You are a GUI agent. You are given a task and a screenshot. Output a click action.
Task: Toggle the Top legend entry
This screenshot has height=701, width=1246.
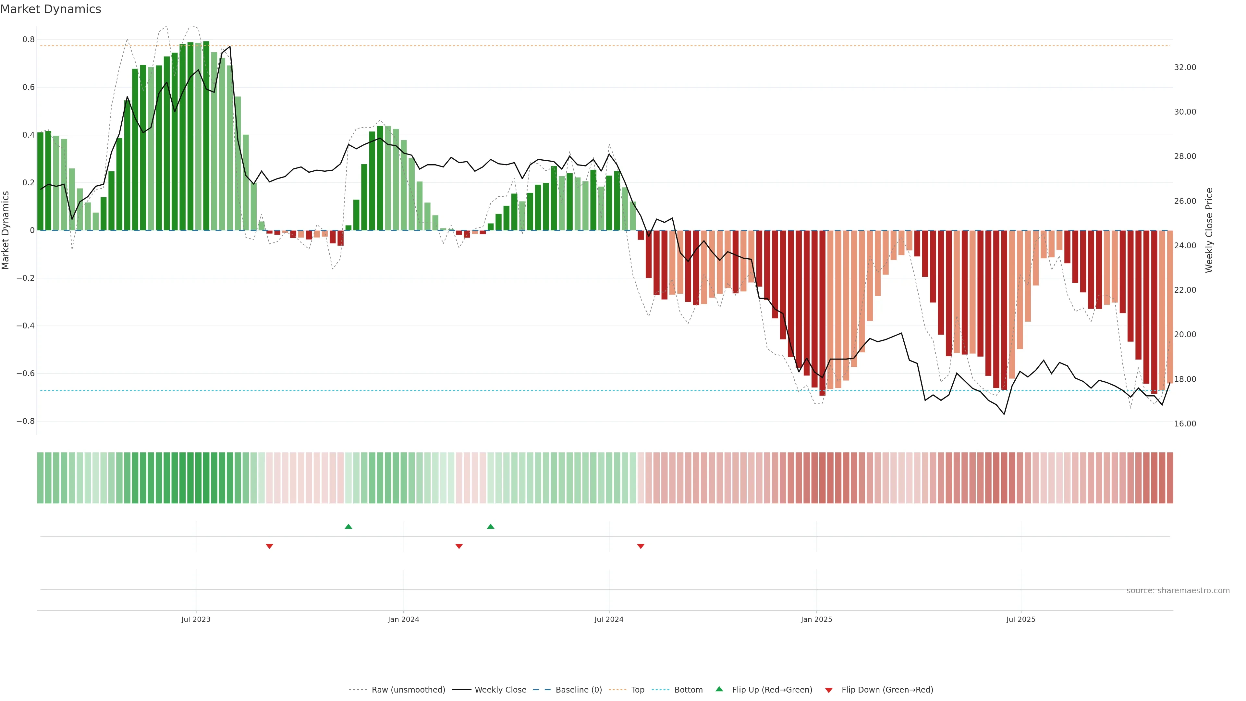click(638, 690)
